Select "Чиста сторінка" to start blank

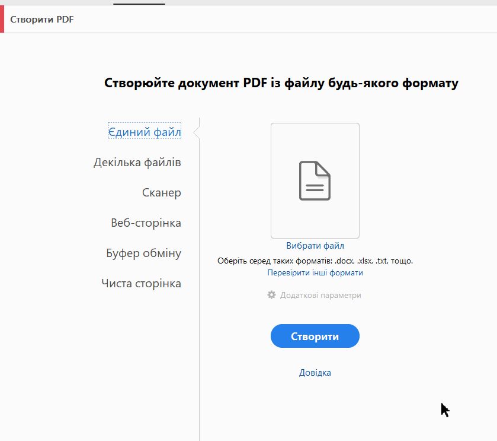[x=142, y=283]
